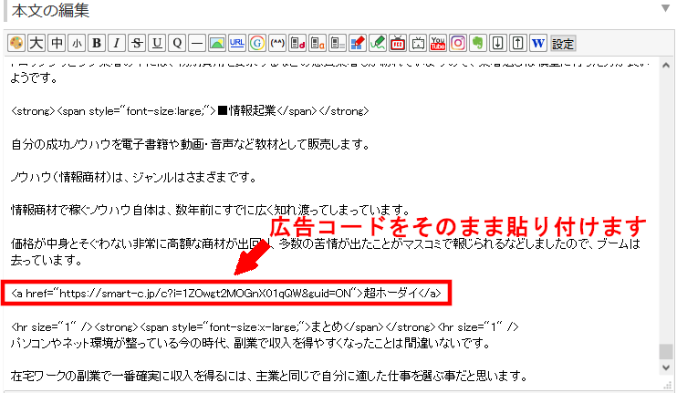Screen dimensions: 677x393
Task: Apply strikethrough formatting (S)
Action: click(137, 43)
